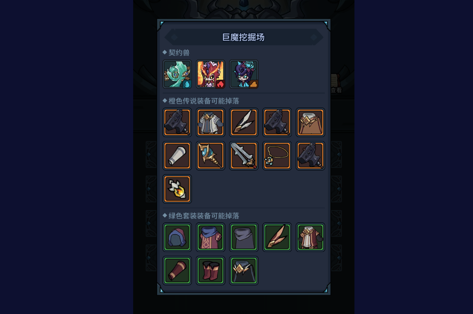This screenshot has width=473, height=314.
Task: Click the green set red coat armor
Action: point(311,237)
